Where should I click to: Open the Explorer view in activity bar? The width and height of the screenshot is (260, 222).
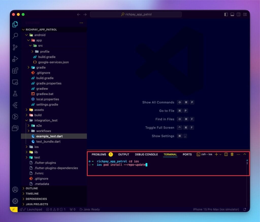point(15,24)
